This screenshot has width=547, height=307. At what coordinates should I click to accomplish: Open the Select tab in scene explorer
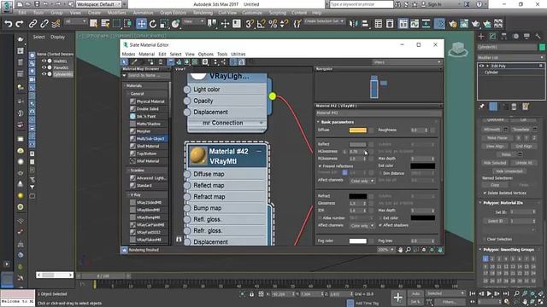point(38,37)
